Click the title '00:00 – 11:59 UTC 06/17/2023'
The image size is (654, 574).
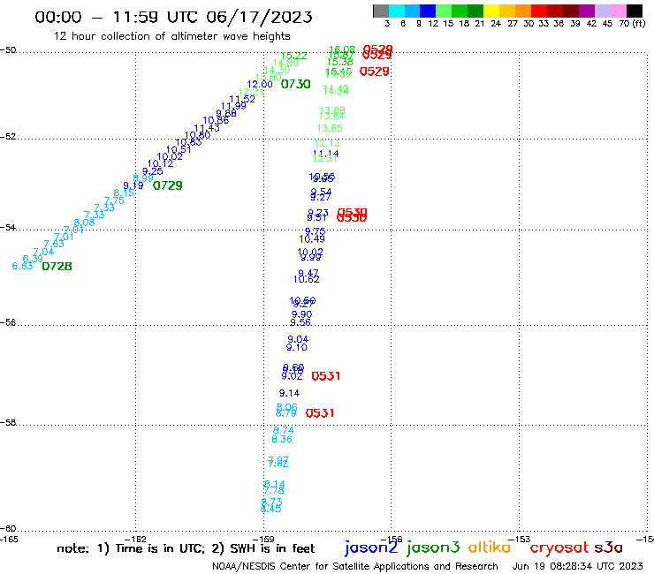click(x=173, y=18)
